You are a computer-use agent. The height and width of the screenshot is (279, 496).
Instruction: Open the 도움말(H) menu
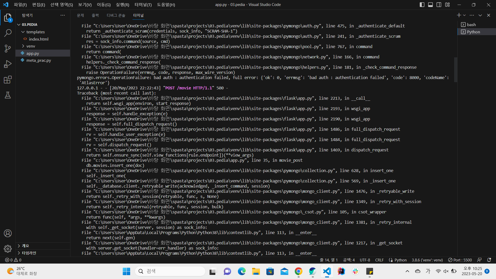(166, 5)
